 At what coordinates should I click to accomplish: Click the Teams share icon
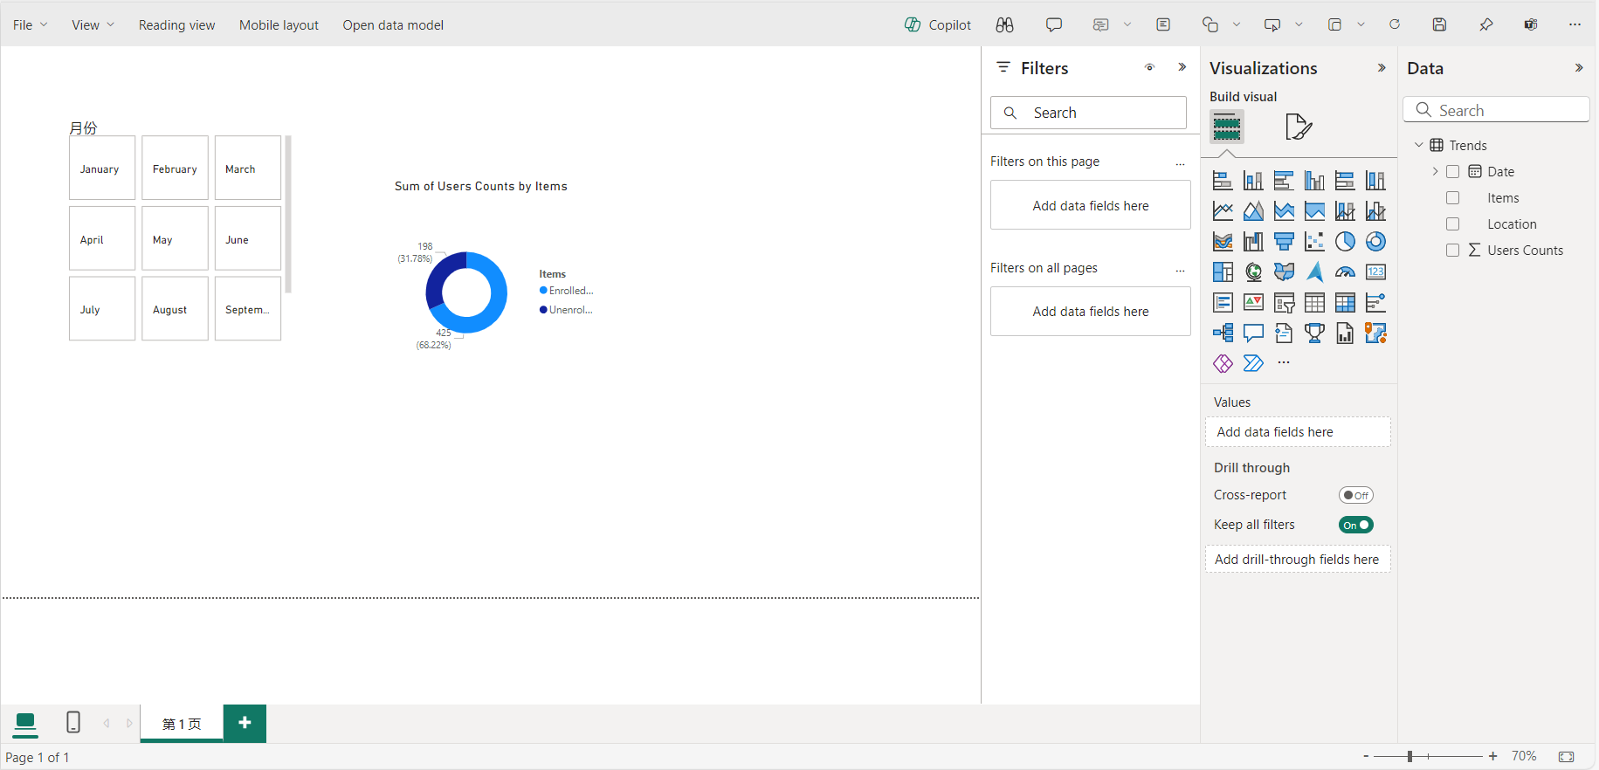tap(1531, 24)
